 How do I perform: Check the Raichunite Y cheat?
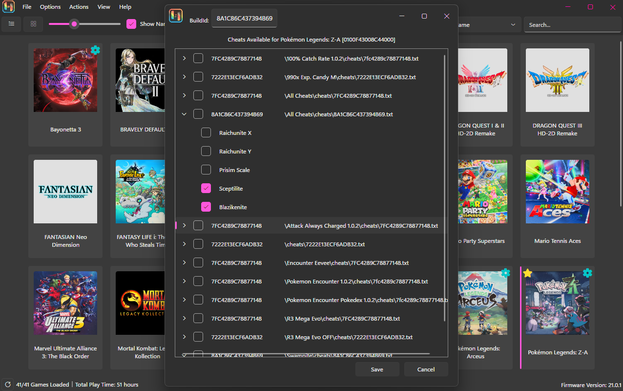click(206, 152)
